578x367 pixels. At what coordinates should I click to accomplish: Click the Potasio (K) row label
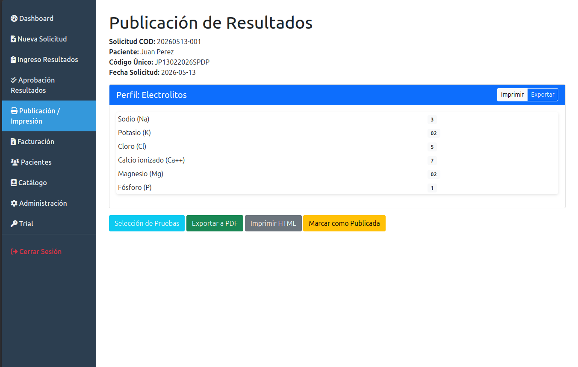(134, 133)
